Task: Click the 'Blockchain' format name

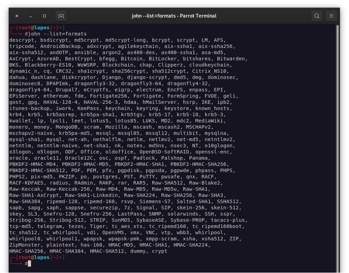Action: click(118, 65)
